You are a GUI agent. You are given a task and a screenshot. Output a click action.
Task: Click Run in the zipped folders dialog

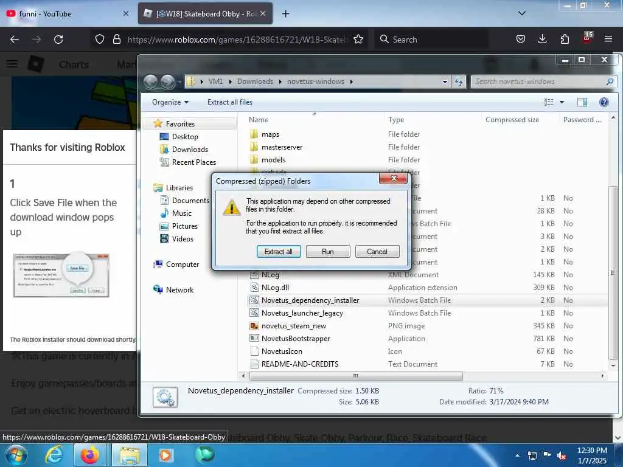click(x=328, y=251)
